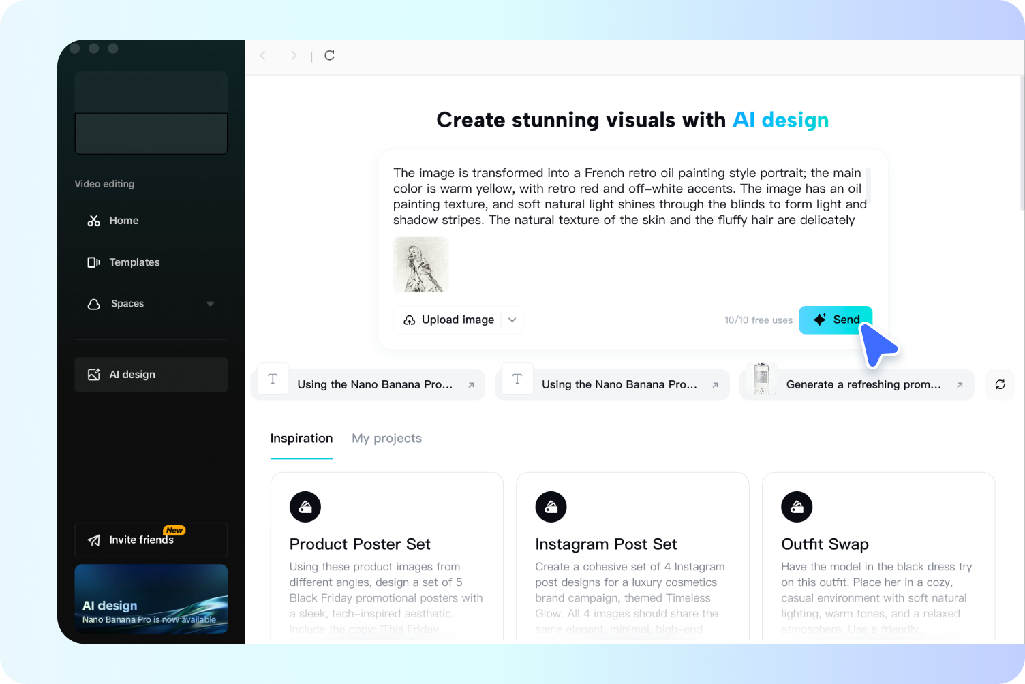Switch to the My projects tab

(386, 438)
